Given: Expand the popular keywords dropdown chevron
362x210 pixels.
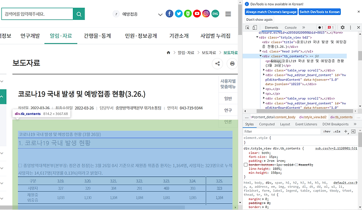Looking at the screenshot, I should [x=160, y=14].
